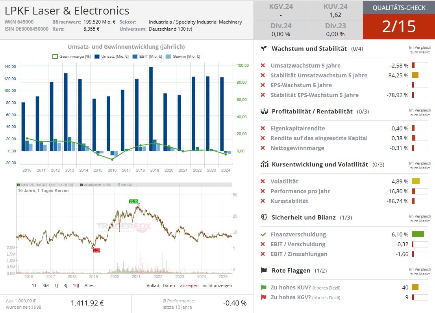Image resolution: width=435 pixels, height=313 pixels.
Task: Click the Rote Flaggen black flag icon
Action: 264,270
